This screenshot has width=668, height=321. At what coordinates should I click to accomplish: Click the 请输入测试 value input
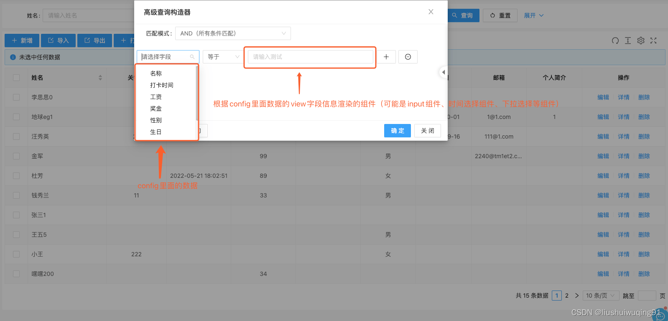point(310,57)
